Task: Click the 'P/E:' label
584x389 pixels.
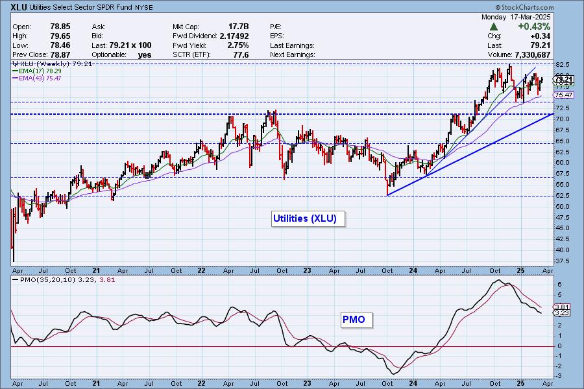Action: pos(276,27)
